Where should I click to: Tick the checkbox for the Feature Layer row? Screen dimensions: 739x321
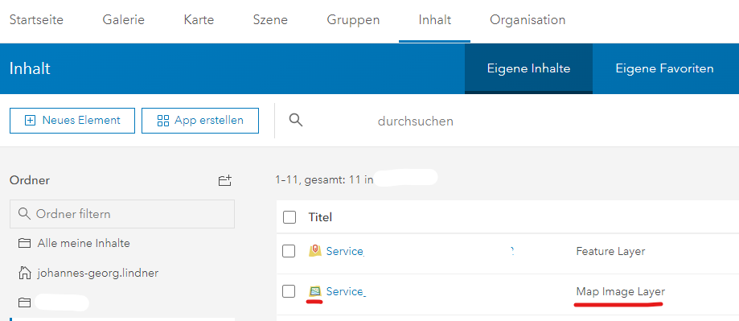289,251
